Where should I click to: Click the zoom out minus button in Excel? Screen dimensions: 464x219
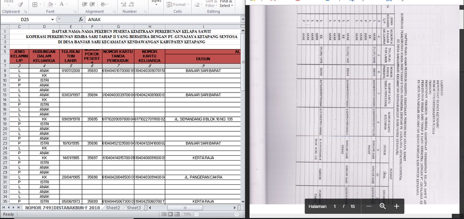point(196,214)
